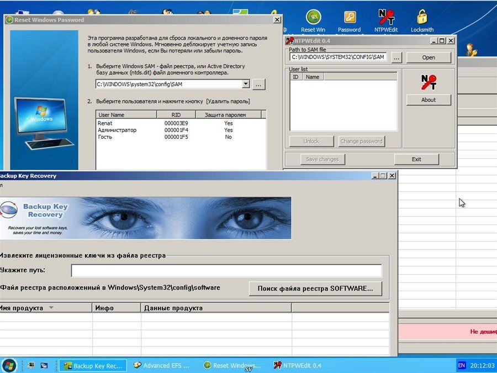Image resolution: width=497 pixels, height=373 pixels.
Task: Click the NTPWEdit red key logo
Action: 429,82
